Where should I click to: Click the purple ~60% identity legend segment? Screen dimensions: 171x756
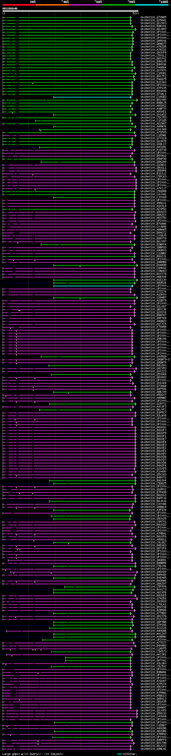[85, 5]
